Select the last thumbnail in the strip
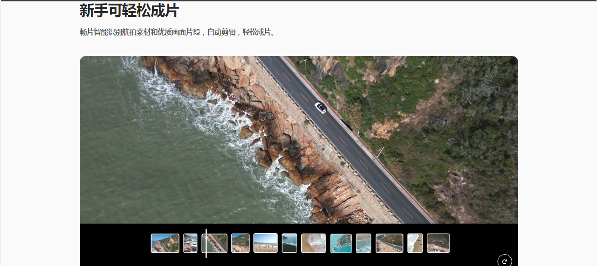597x266 pixels. tap(438, 243)
